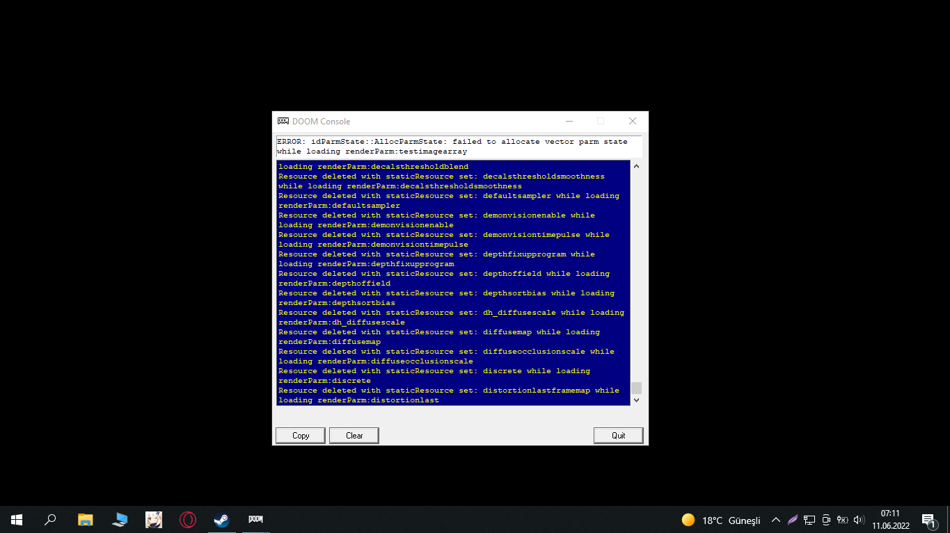Click the log line 'loading renderParm:demonvisionenable'
This screenshot has height=533, width=950.
point(366,225)
